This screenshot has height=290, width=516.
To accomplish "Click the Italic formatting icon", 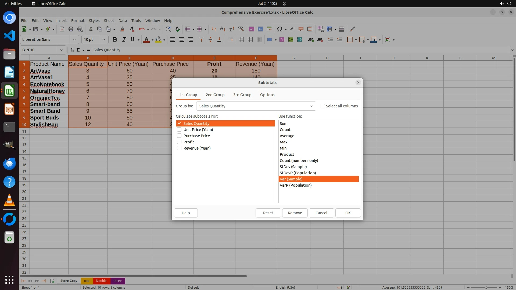I will [x=124, y=40].
